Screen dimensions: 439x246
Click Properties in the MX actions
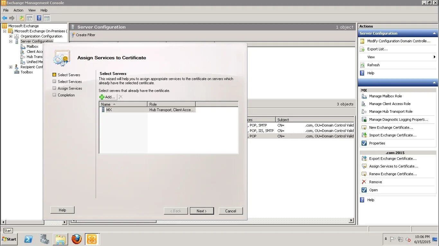(377, 143)
